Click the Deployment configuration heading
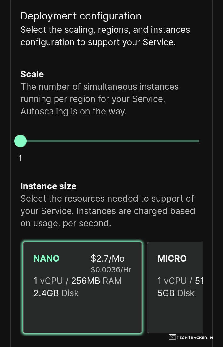 point(81,16)
